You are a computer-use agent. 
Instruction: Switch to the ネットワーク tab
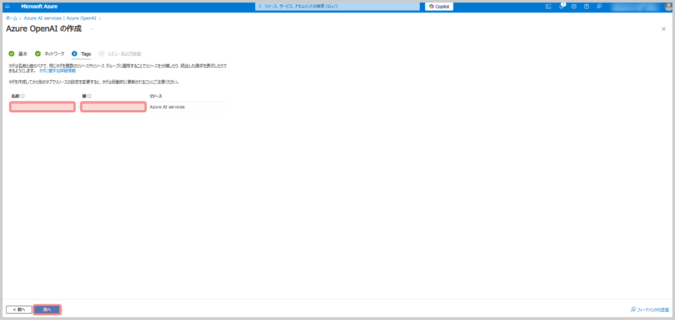50,54
